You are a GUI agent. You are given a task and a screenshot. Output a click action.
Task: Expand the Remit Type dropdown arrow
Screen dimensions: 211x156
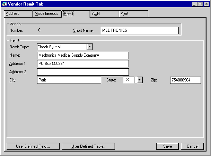click(90, 47)
